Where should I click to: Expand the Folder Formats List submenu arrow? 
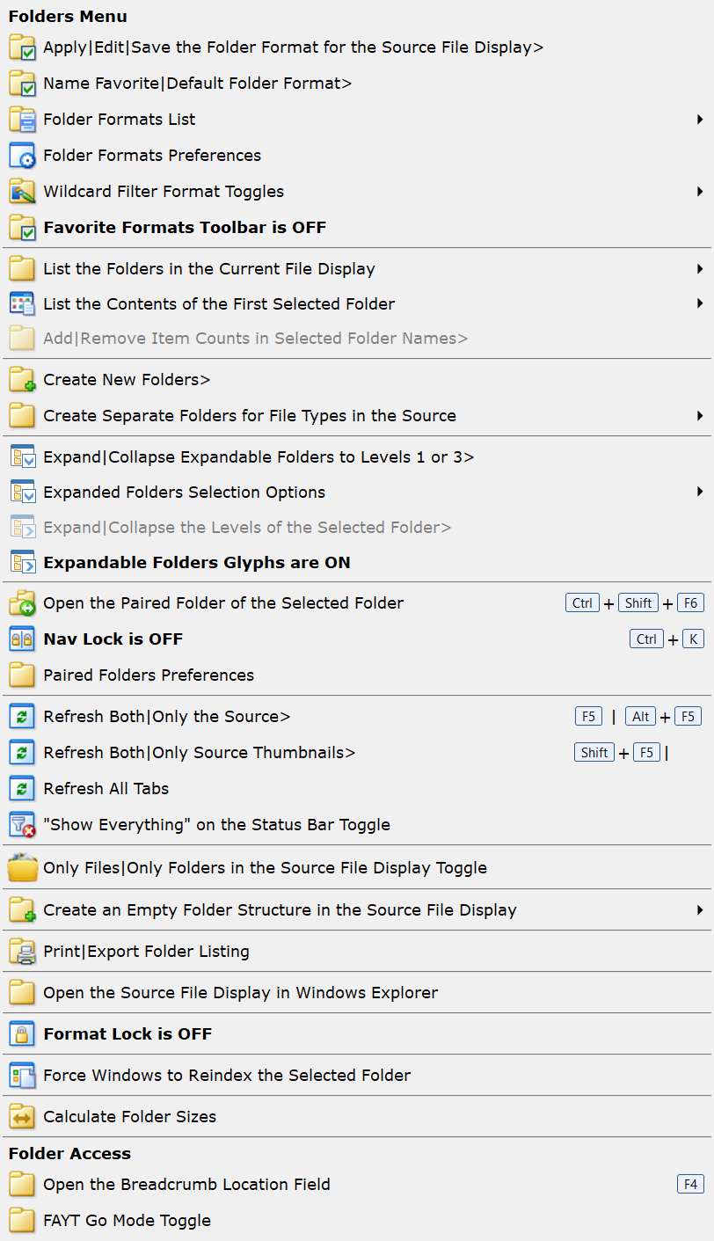(700, 120)
